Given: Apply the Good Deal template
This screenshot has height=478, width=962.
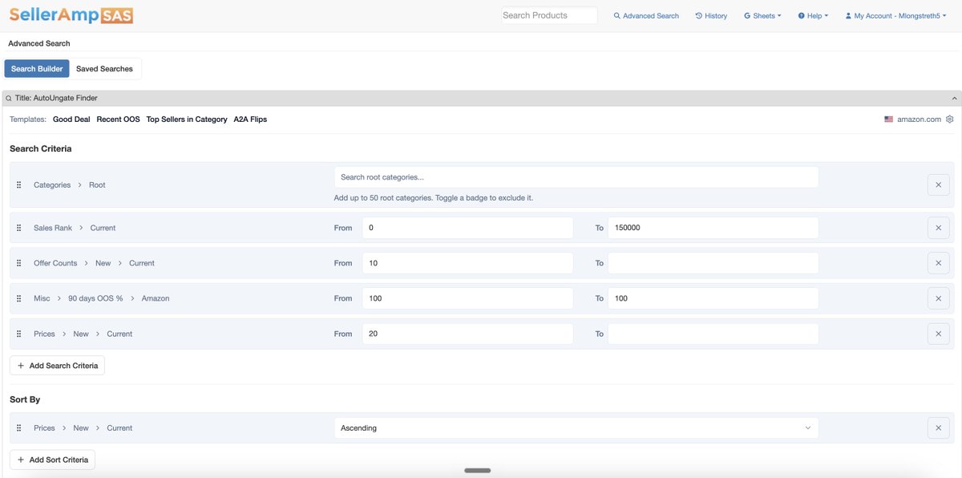Looking at the screenshot, I should [71, 119].
